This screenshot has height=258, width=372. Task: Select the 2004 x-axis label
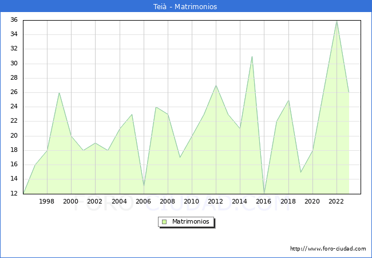click(x=120, y=201)
